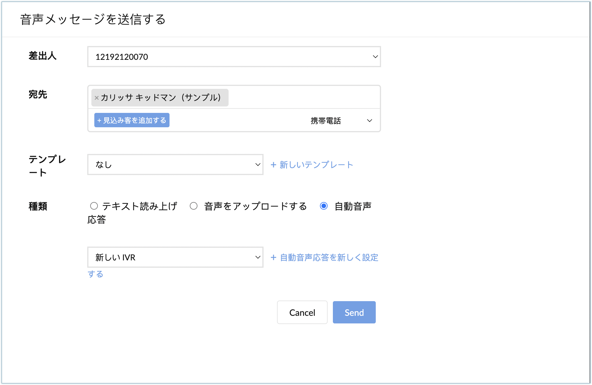Open the 携帯電話 phone type dropdown
592x385 pixels.
326,121
